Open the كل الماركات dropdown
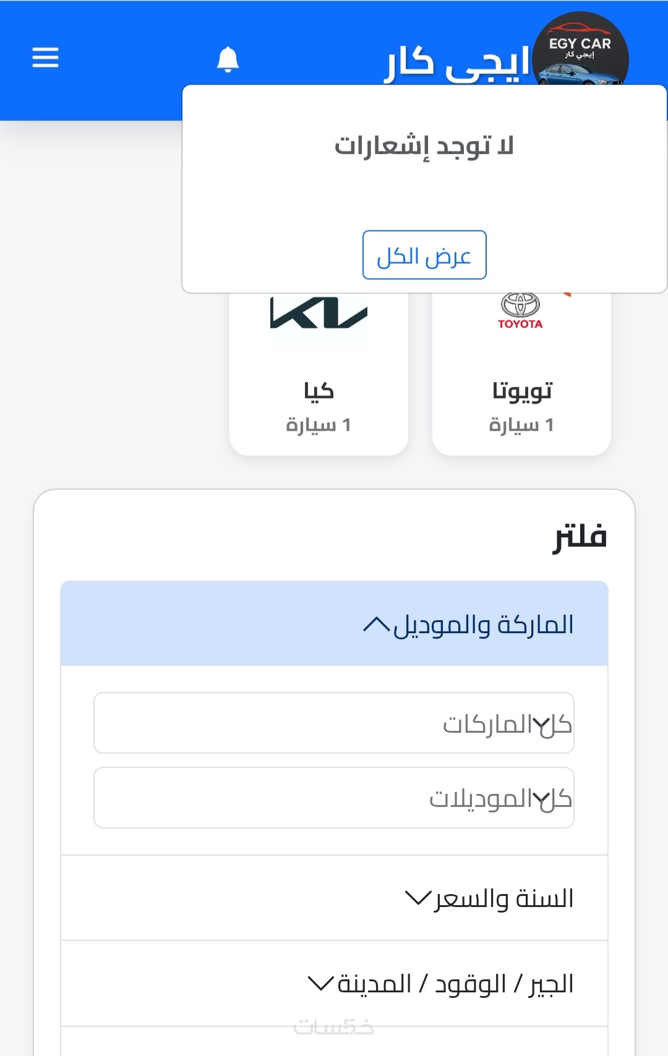The image size is (668, 1056). tap(334, 723)
